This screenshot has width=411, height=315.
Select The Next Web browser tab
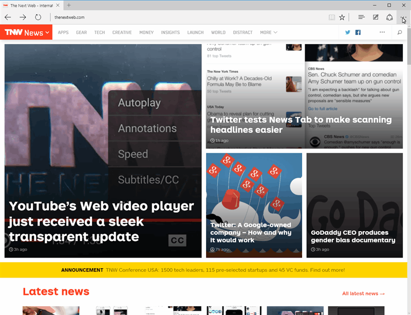(x=31, y=5)
